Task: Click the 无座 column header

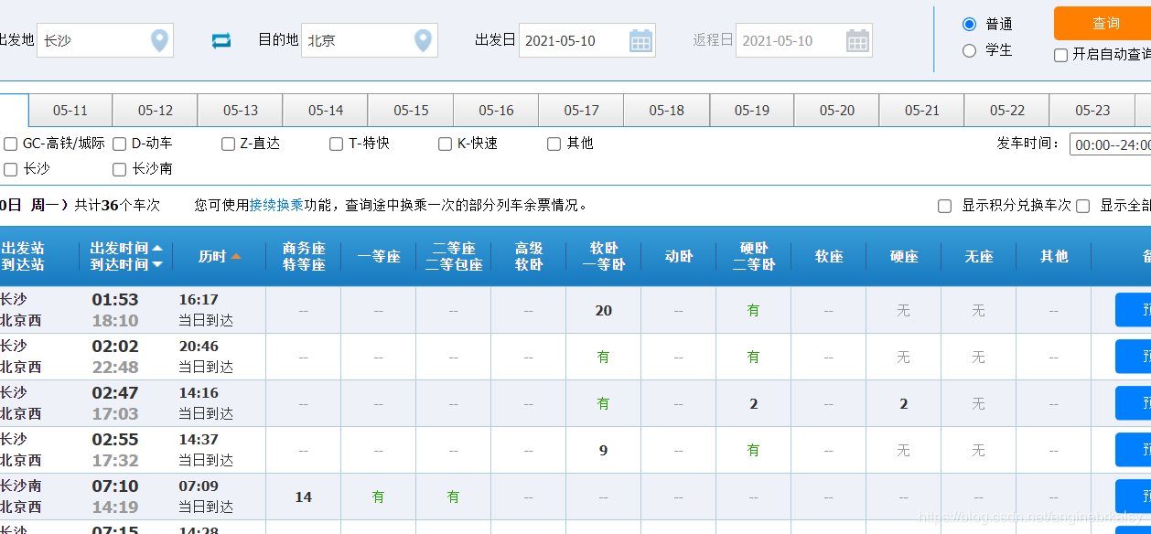Action: click(x=979, y=257)
